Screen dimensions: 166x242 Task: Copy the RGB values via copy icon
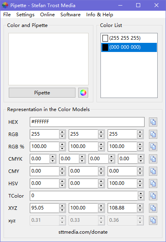coord(153,134)
